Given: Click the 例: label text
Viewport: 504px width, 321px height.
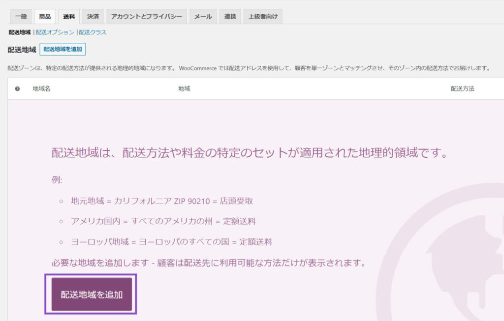Looking at the screenshot, I should [57, 180].
